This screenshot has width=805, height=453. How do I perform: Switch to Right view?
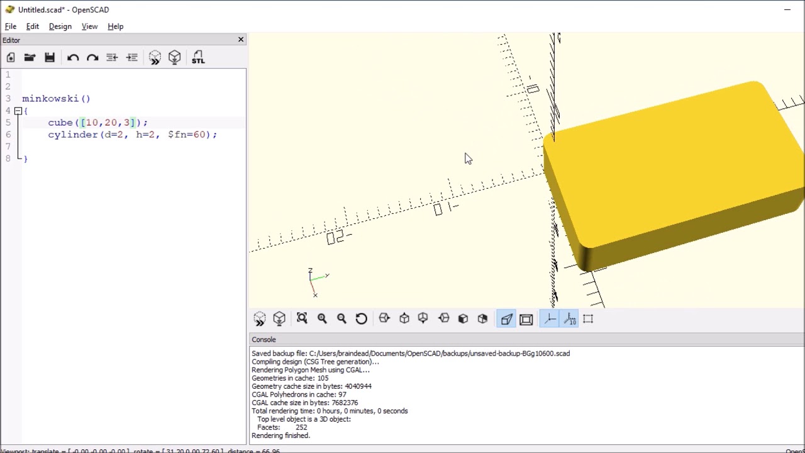[384, 319]
